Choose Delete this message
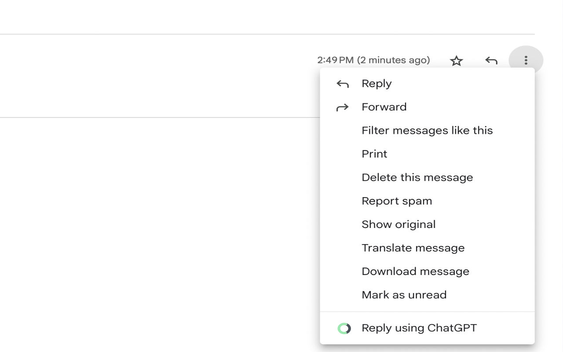The width and height of the screenshot is (563, 352). coord(417,177)
